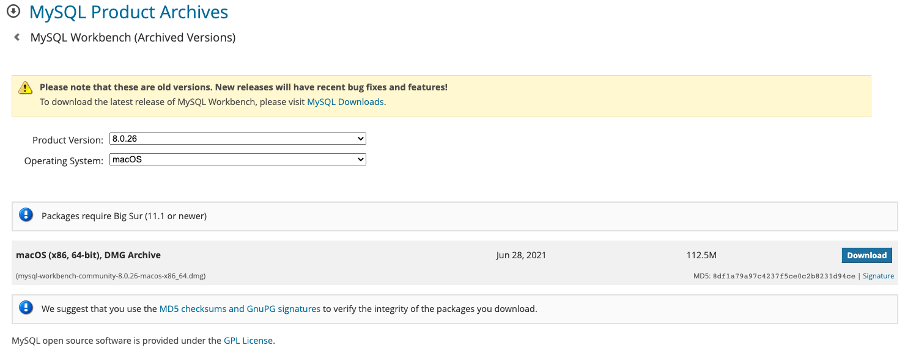The height and width of the screenshot is (348, 905).
Task: Open the MySQL Downloads link
Action: coord(345,102)
